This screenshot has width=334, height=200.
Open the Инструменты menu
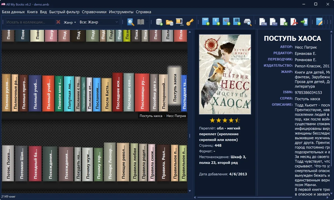click(x=121, y=12)
